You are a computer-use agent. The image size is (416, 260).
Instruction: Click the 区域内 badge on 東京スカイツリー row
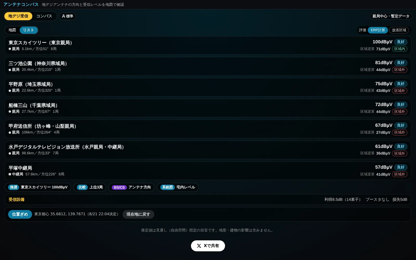(x=400, y=49)
